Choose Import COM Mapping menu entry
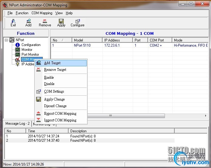 (61, 120)
